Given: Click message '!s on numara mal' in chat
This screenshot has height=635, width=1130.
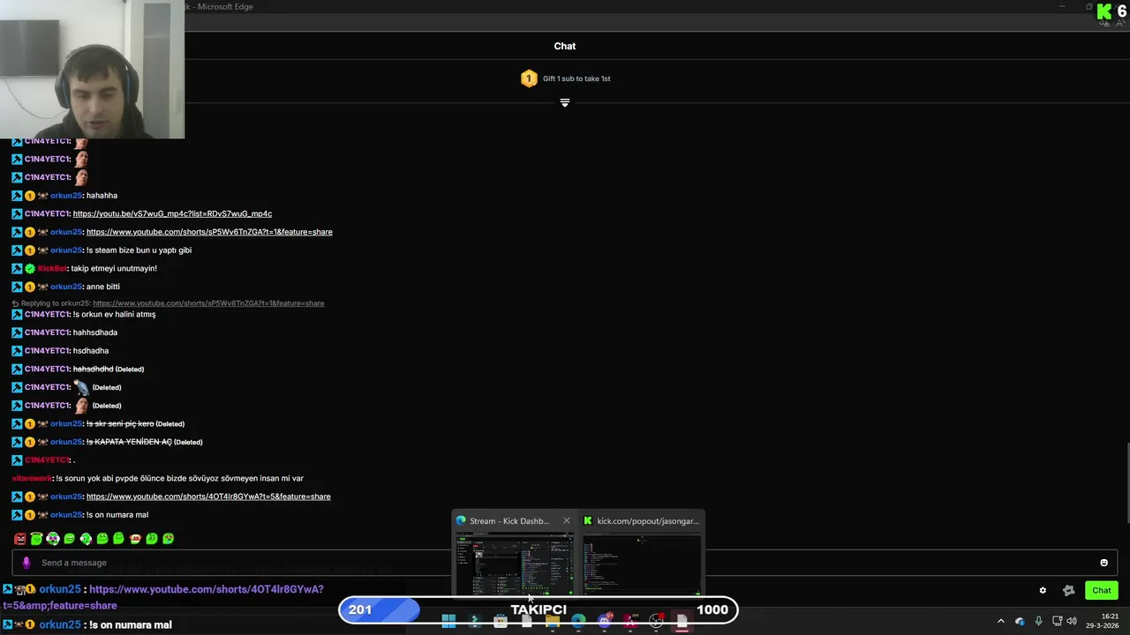Looking at the screenshot, I should [x=117, y=515].
